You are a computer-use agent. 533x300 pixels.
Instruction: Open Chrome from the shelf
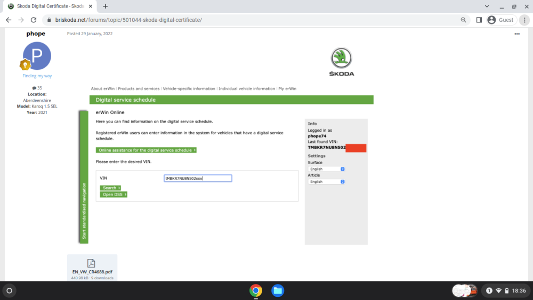tap(256, 291)
